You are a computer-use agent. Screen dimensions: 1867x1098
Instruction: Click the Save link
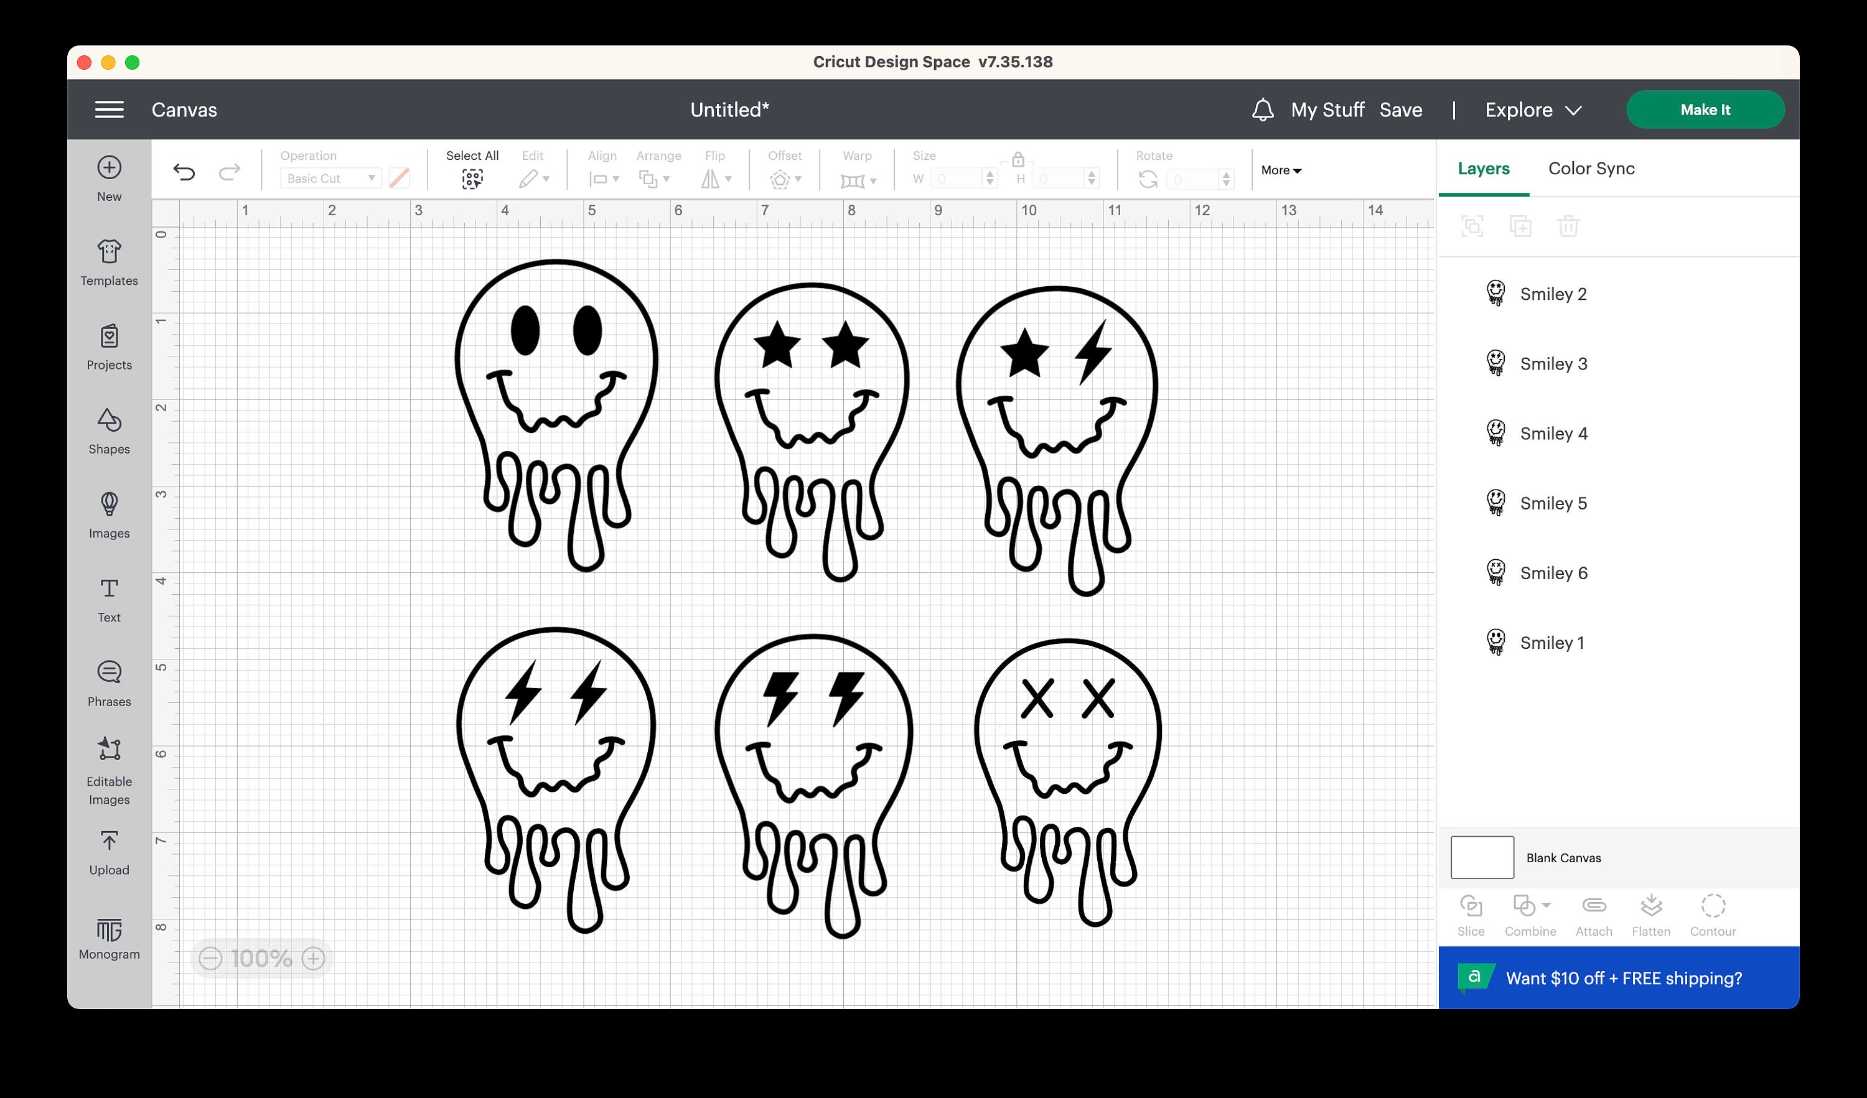coord(1400,109)
